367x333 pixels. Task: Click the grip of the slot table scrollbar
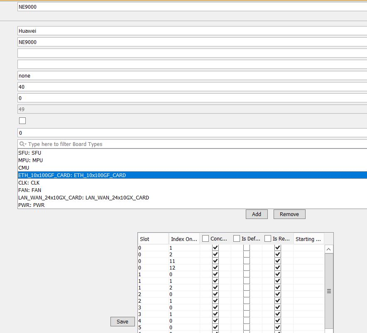328,291
